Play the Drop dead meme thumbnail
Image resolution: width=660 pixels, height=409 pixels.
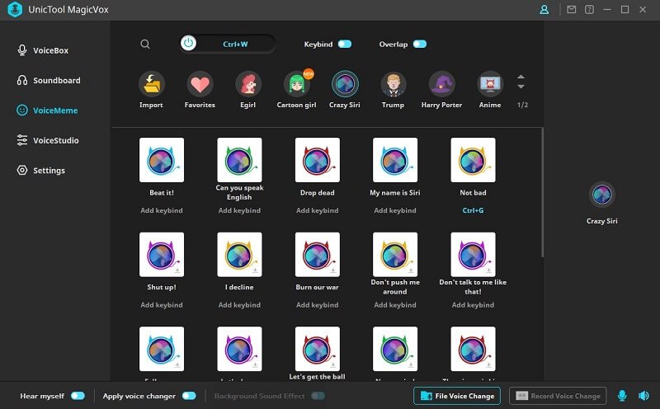point(317,160)
